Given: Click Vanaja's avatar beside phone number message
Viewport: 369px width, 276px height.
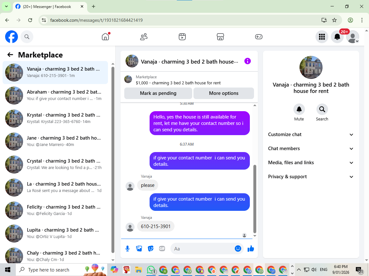Looking at the screenshot, I should (130, 227).
